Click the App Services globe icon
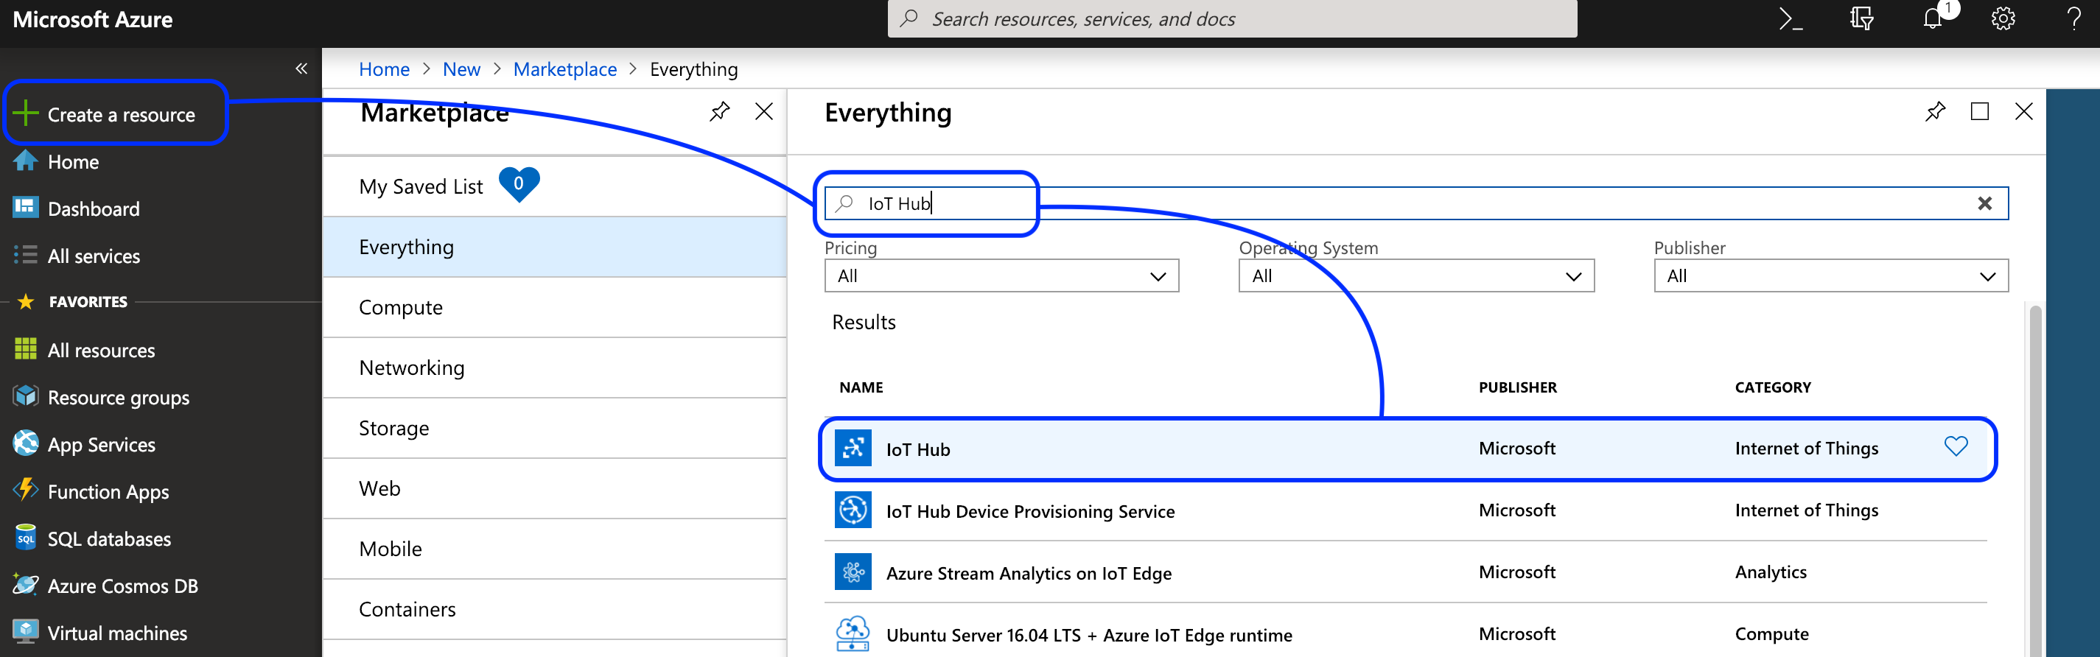The image size is (2100, 657). (25, 443)
